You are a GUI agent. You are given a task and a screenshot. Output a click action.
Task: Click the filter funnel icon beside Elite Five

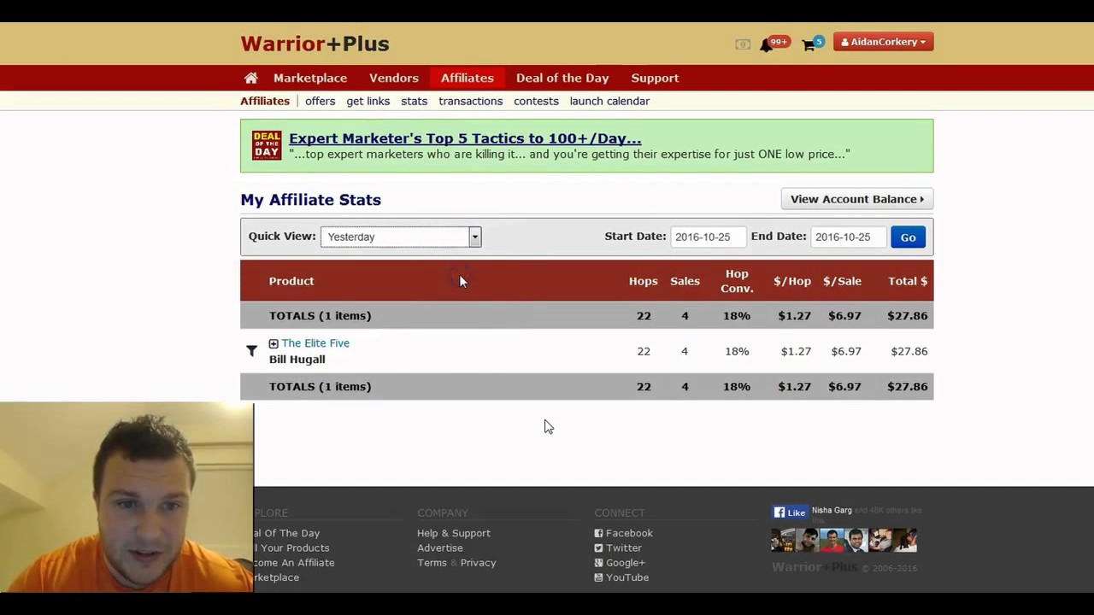click(251, 351)
